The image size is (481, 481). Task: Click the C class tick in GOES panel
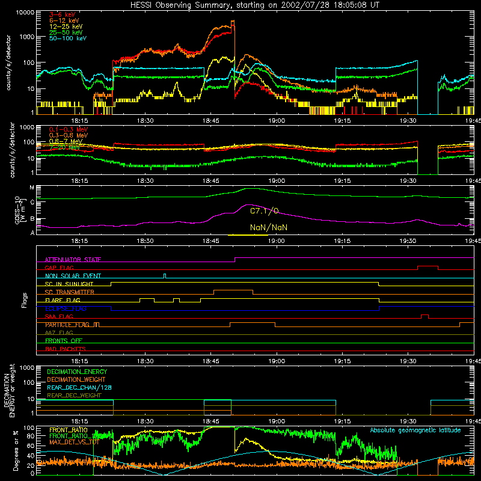(x=32, y=202)
